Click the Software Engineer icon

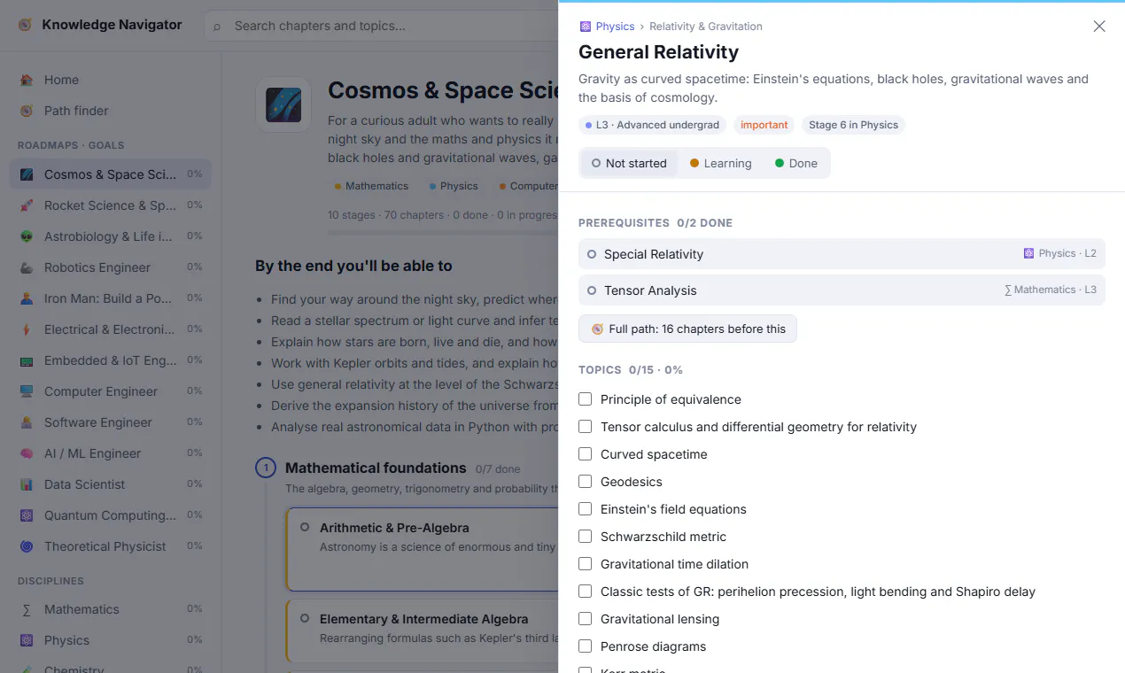point(27,422)
